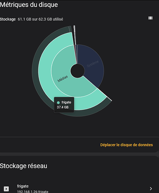Switch the storage chart display type icon
This screenshot has height=193, width=159.
pyautogui.click(x=151, y=18)
